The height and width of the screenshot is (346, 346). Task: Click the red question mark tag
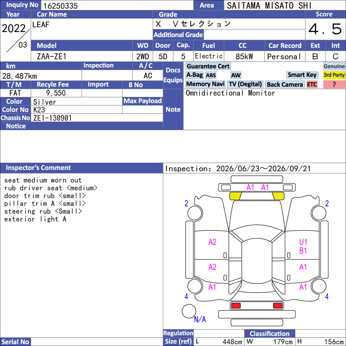point(334,84)
